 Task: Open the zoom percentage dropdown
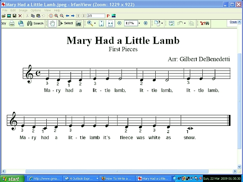[139, 24]
